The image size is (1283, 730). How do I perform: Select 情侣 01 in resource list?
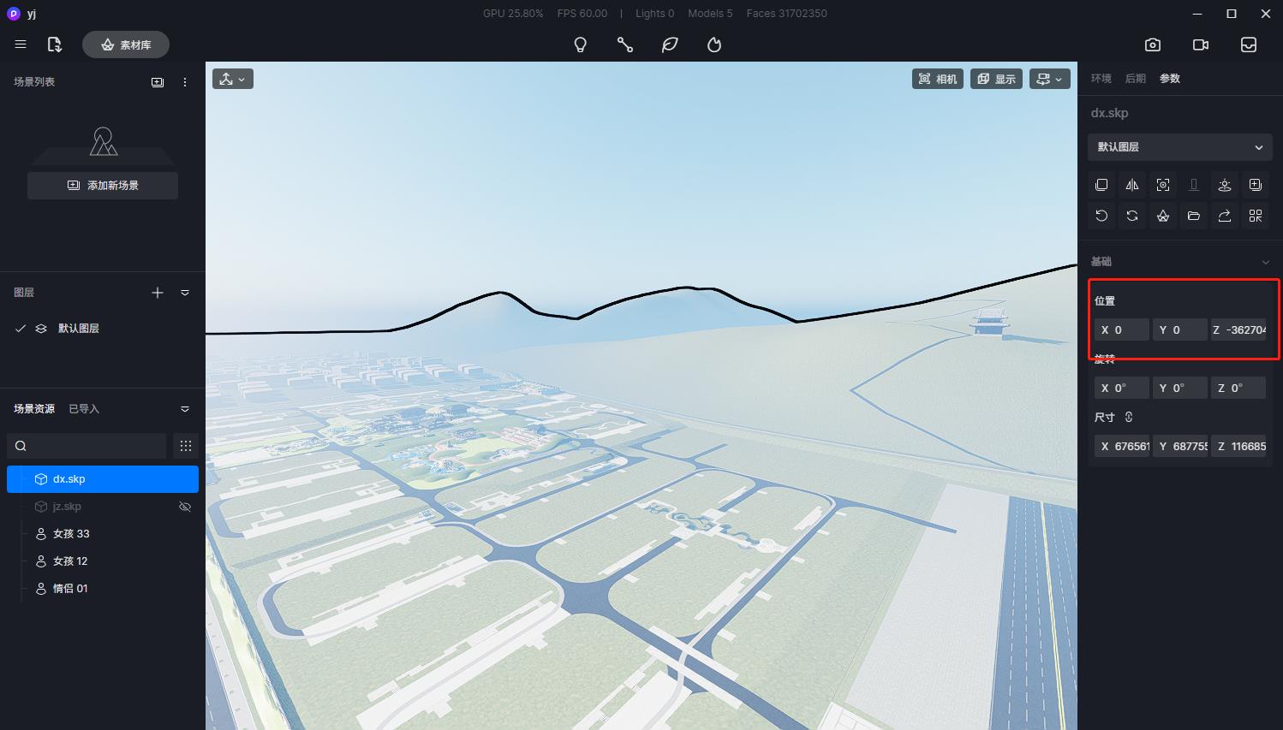(x=103, y=589)
